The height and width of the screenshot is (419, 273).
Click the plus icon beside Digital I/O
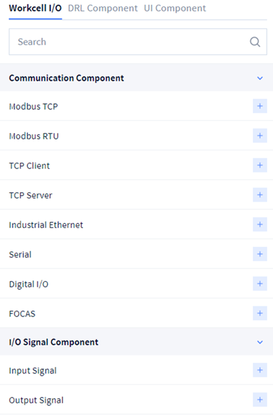tap(259, 284)
